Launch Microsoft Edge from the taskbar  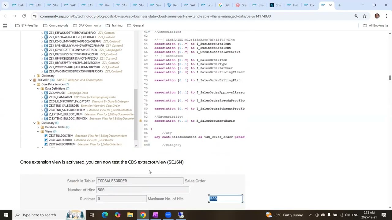tap(105, 215)
